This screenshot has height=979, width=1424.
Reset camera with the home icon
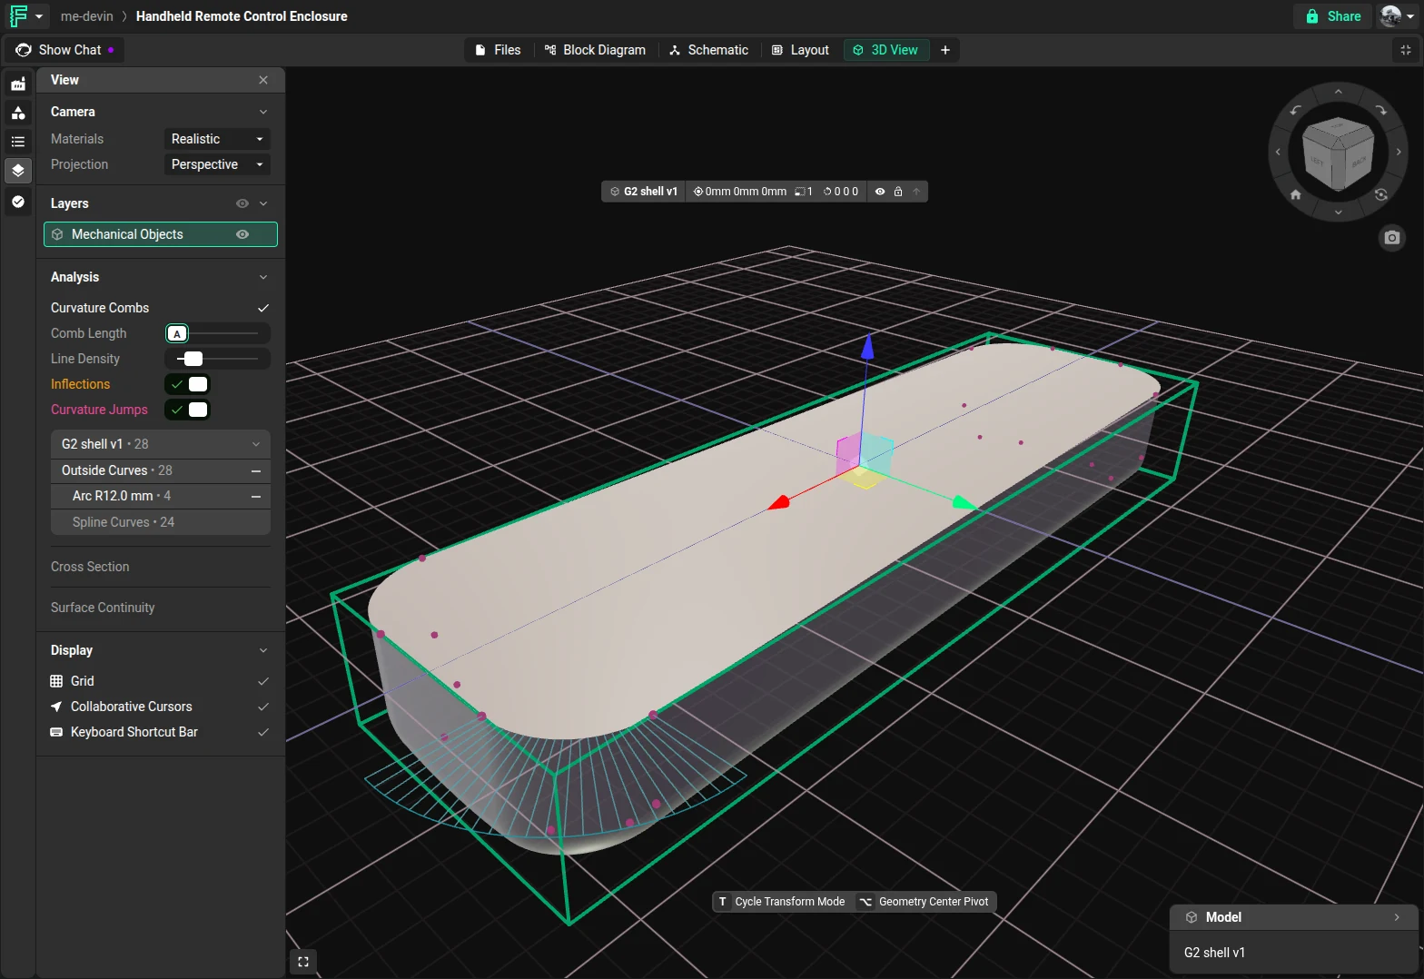click(x=1296, y=194)
